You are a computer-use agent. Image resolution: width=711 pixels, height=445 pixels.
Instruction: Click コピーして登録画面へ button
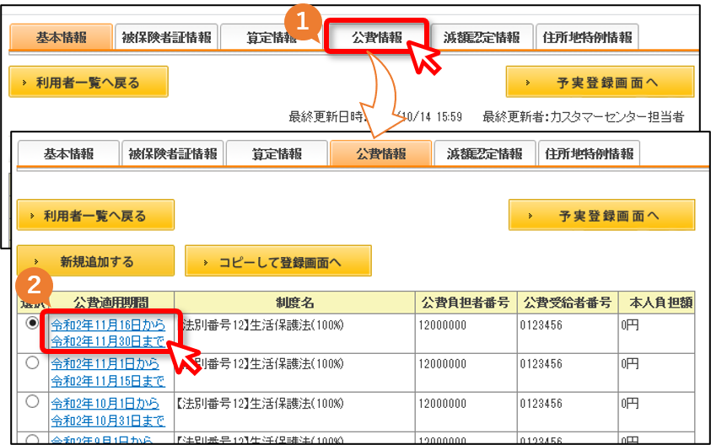(x=278, y=261)
